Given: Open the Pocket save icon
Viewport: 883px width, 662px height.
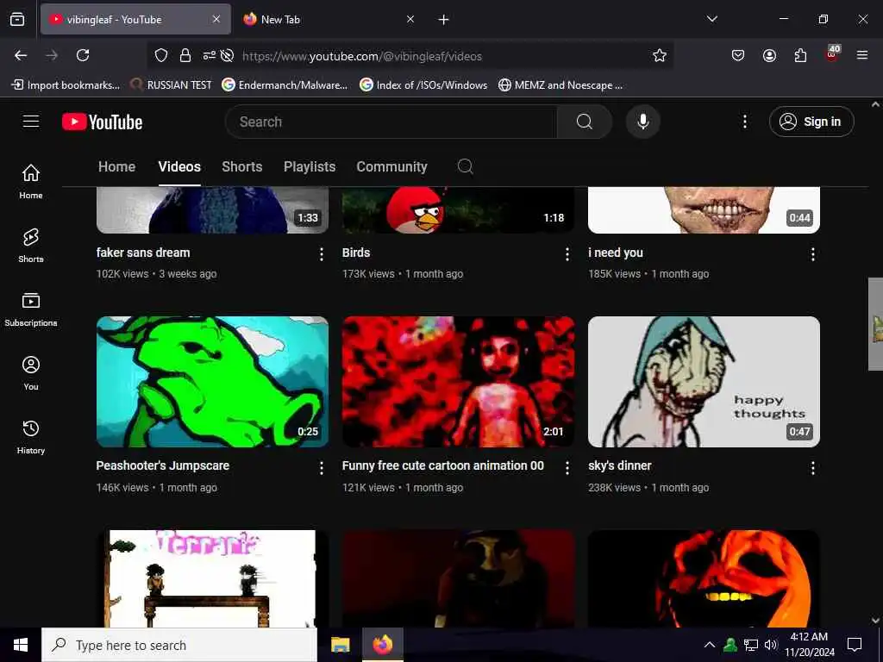Looking at the screenshot, I should pos(738,55).
